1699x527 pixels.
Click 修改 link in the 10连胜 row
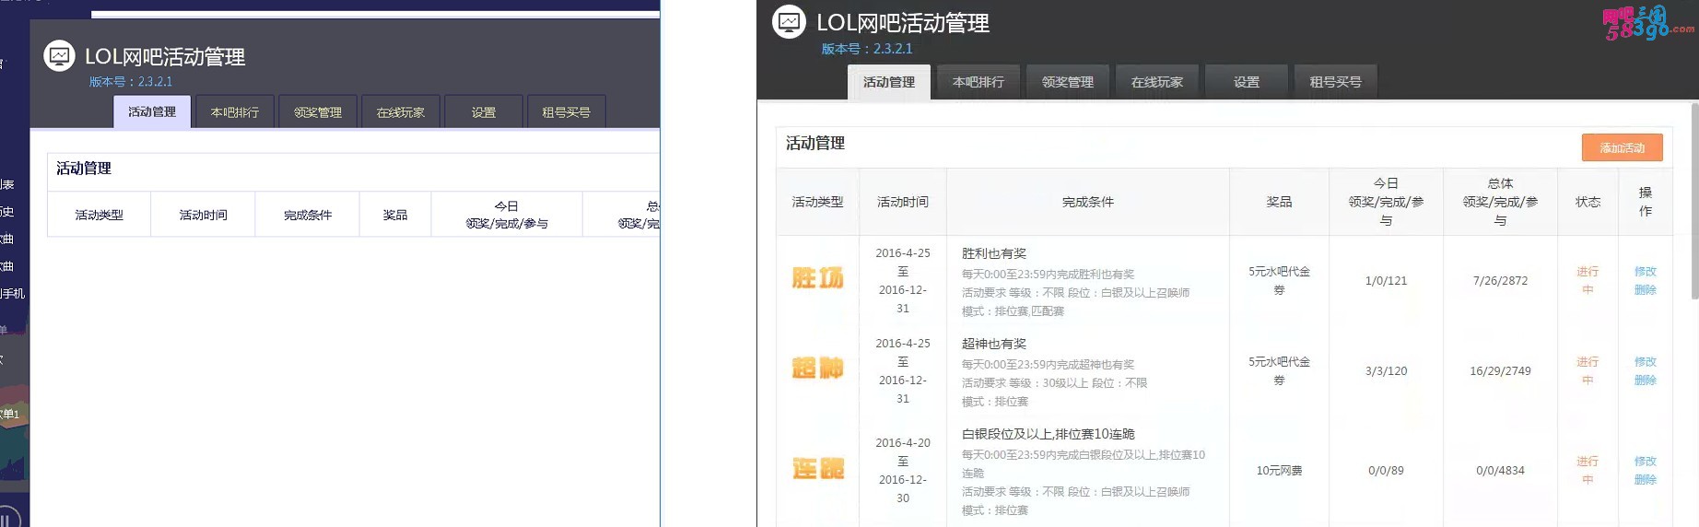[1646, 461]
